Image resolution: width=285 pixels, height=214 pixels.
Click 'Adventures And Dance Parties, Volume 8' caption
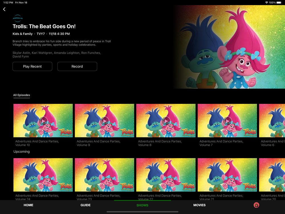click(160, 143)
